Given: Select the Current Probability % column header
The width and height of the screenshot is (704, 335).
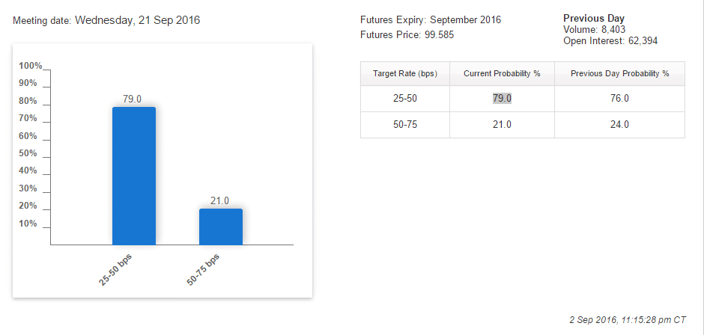Looking at the screenshot, I should pos(502,74).
